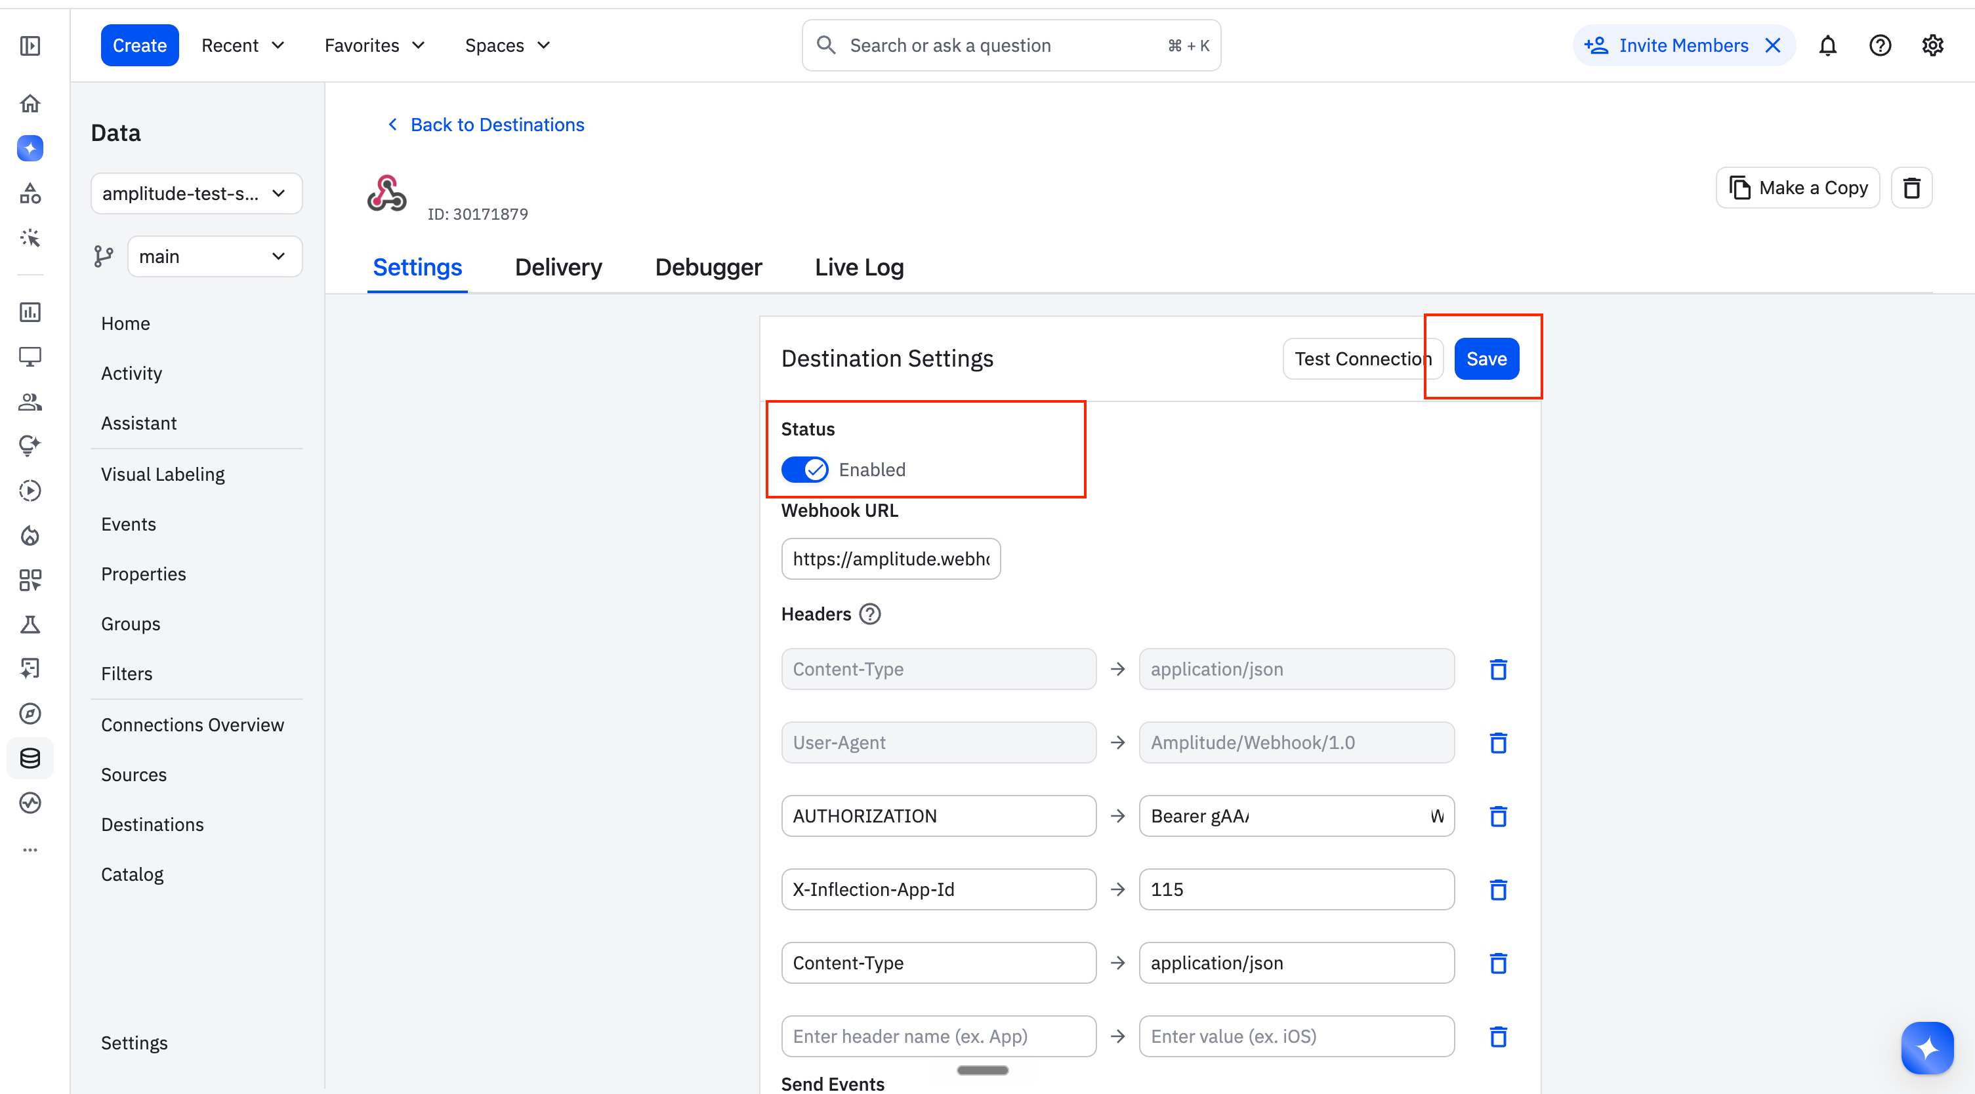Open the session replay play icon
The width and height of the screenshot is (1975, 1094).
click(30, 491)
